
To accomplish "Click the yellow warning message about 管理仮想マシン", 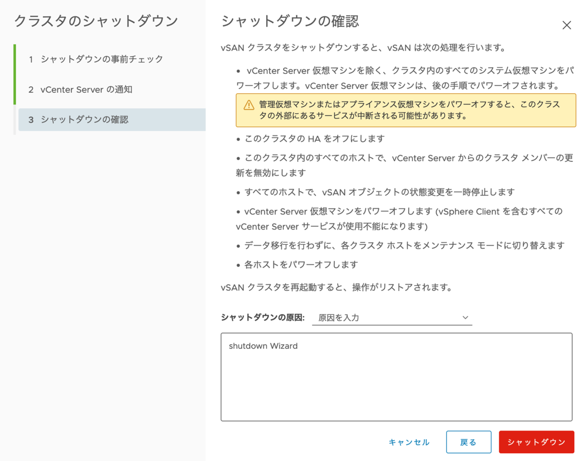I will [406, 110].
